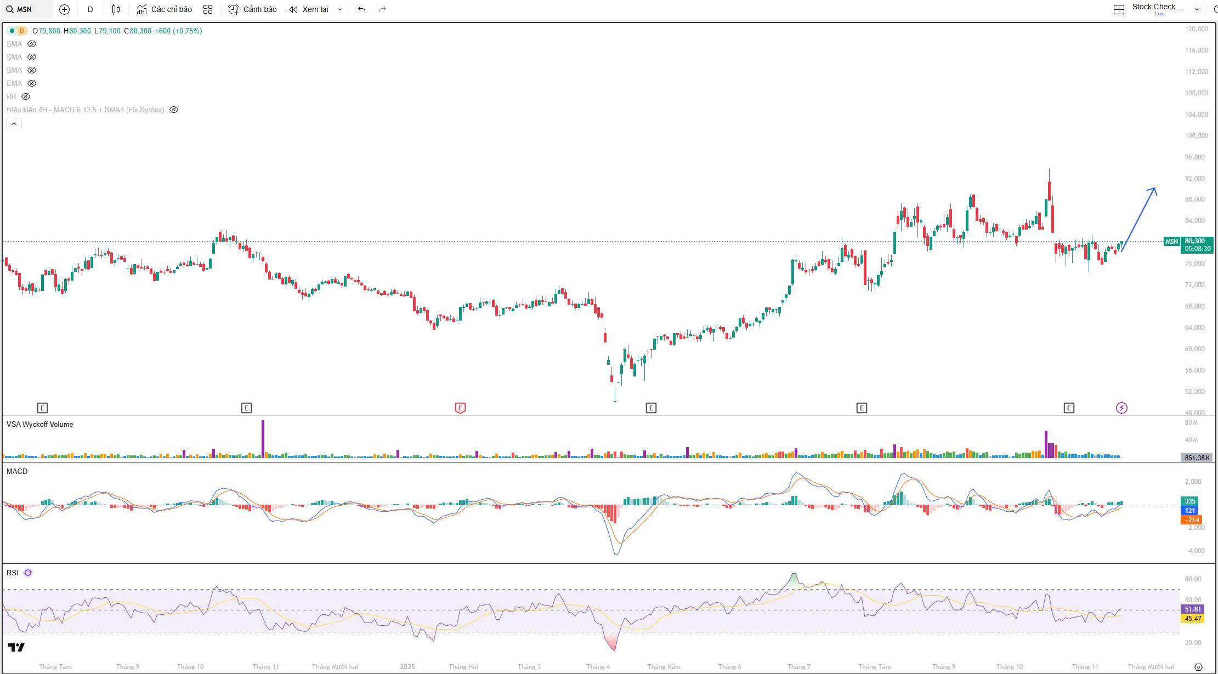1218x674 pixels.
Task: Open chart settings gear at bottom right
Action: click(1198, 667)
